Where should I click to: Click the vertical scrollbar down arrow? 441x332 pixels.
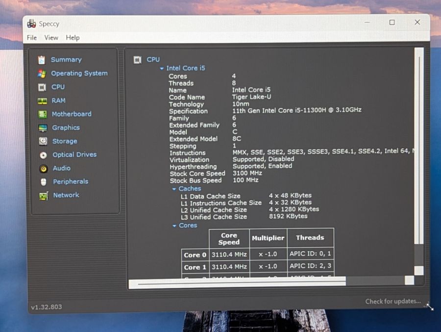coord(419,270)
